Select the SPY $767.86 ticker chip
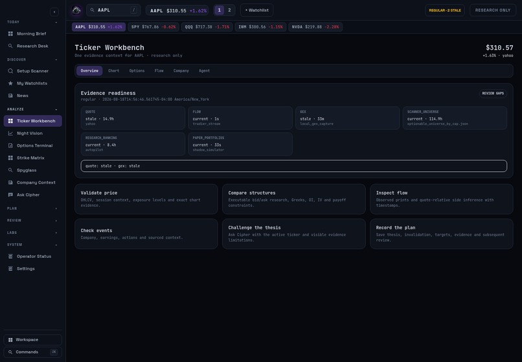 click(153, 27)
